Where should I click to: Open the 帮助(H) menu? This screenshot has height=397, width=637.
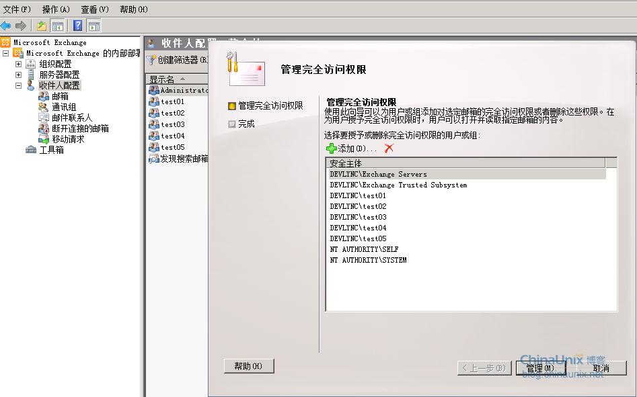click(x=134, y=9)
